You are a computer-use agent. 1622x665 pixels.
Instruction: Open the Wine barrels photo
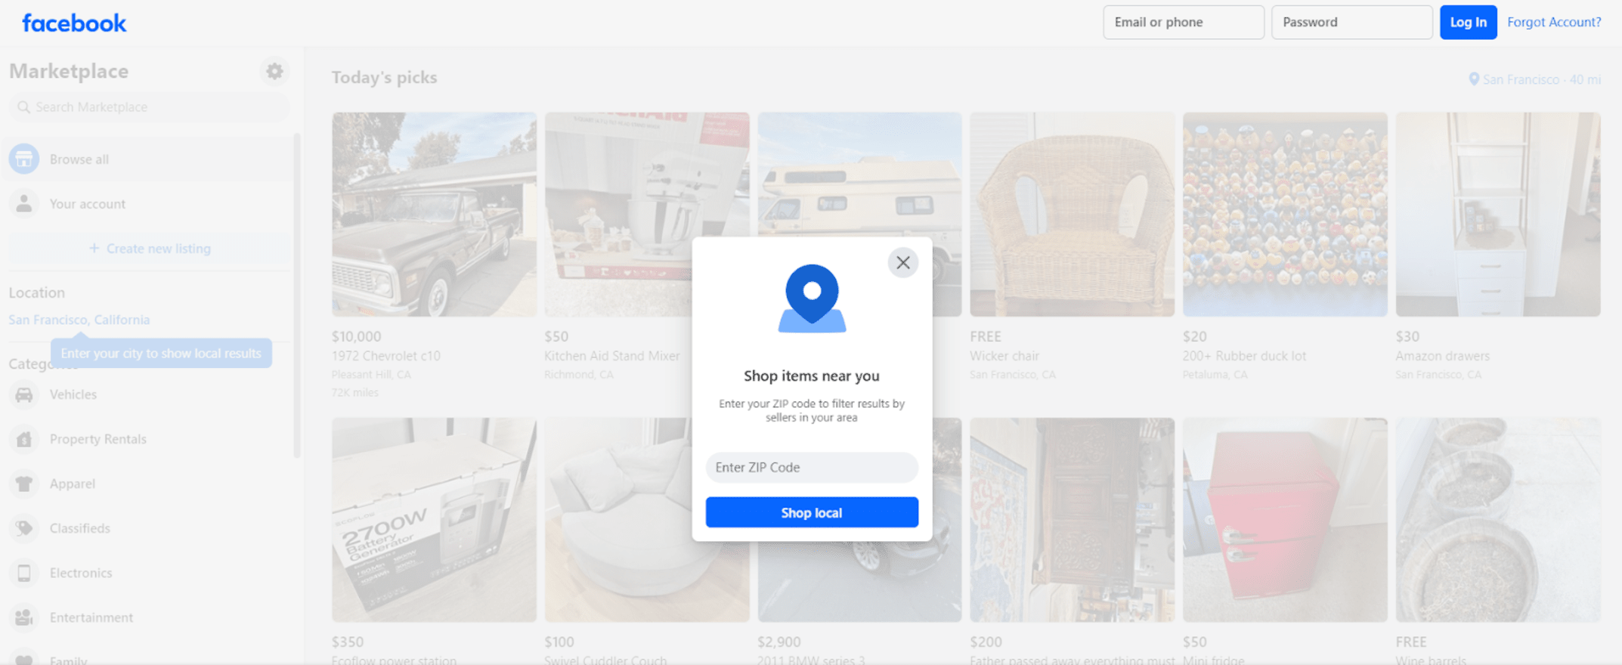(1498, 520)
